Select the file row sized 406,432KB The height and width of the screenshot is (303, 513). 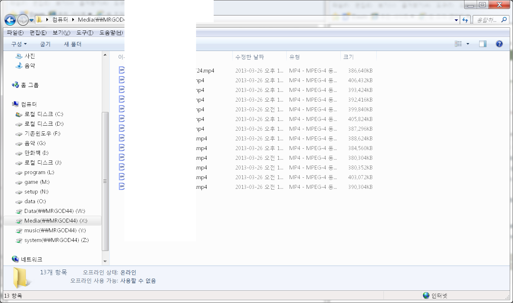246,80
